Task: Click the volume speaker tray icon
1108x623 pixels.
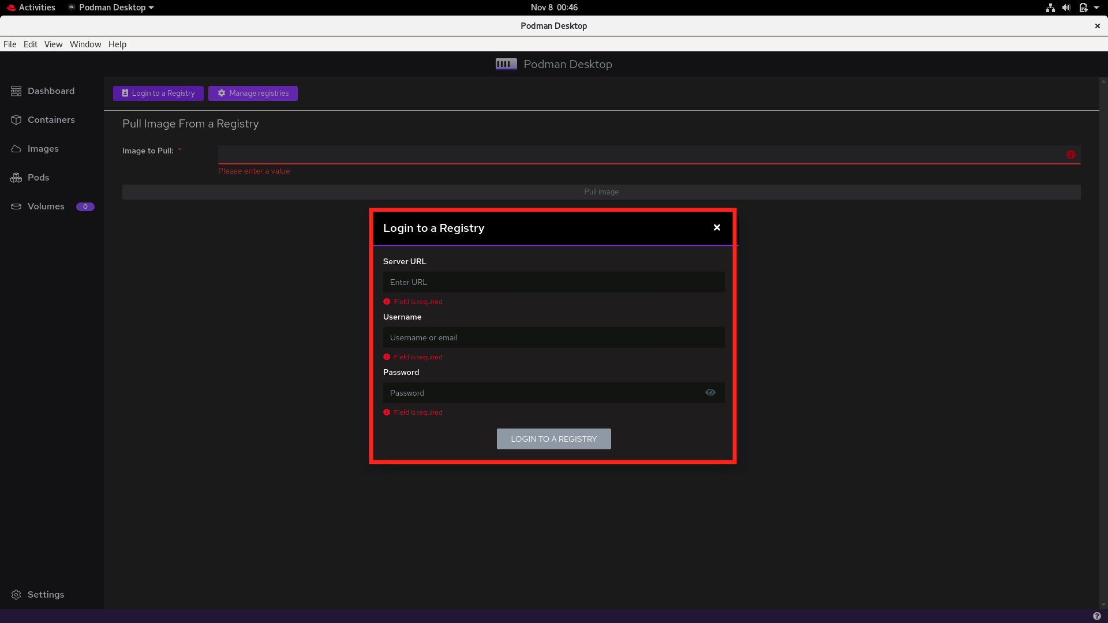Action: coord(1066,7)
